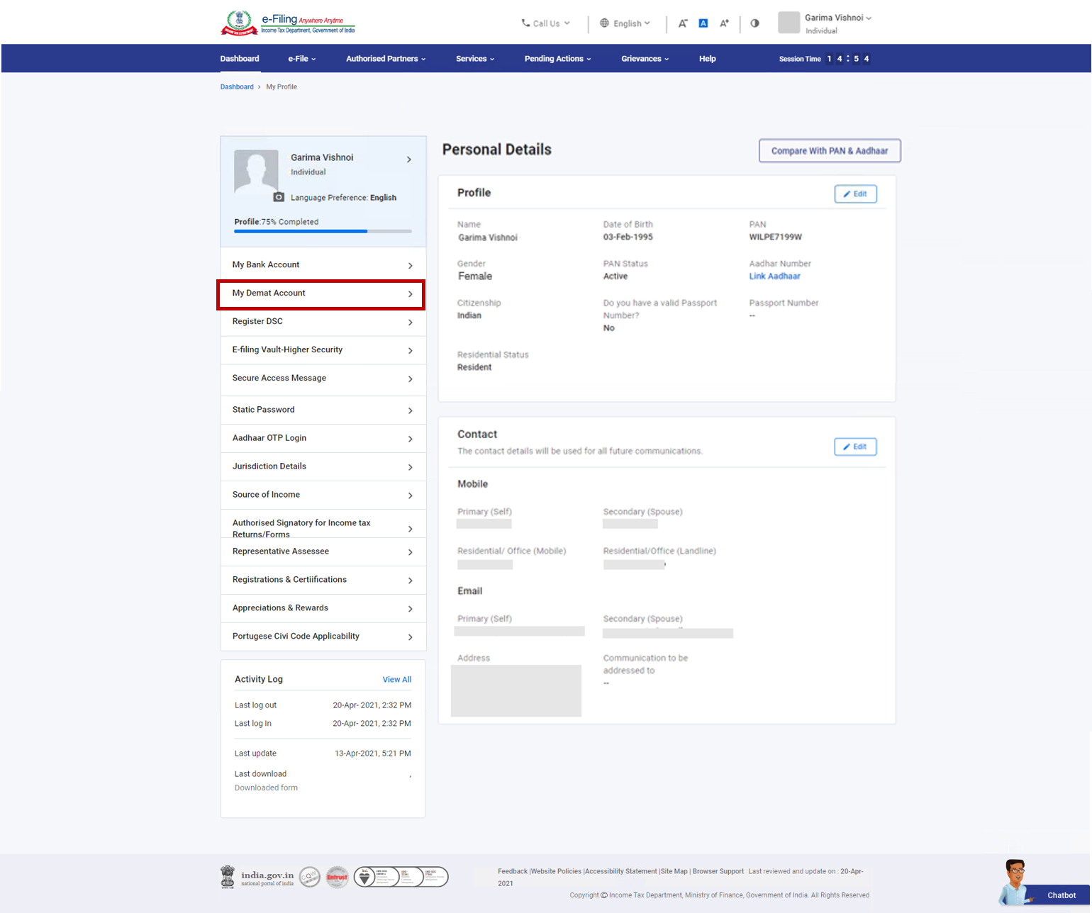Open the Grievances menu
This screenshot has width=1092, height=913.
point(645,59)
